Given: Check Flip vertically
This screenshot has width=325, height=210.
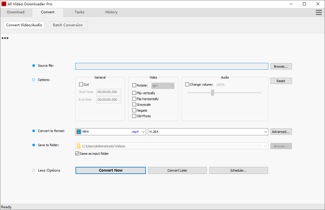Looking at the screenshot, I should (134, 93).
